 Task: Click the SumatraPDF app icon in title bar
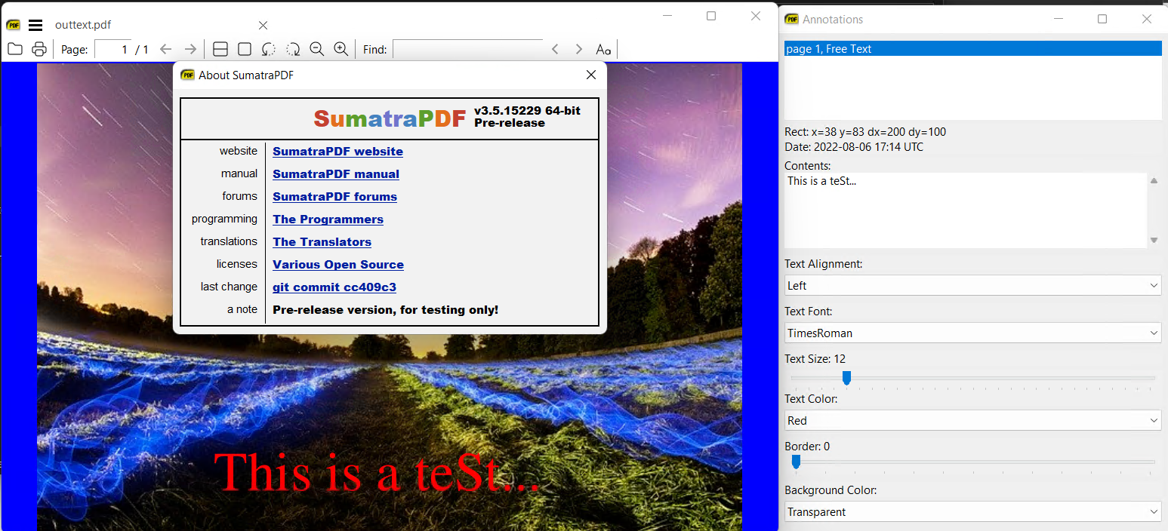14,25
